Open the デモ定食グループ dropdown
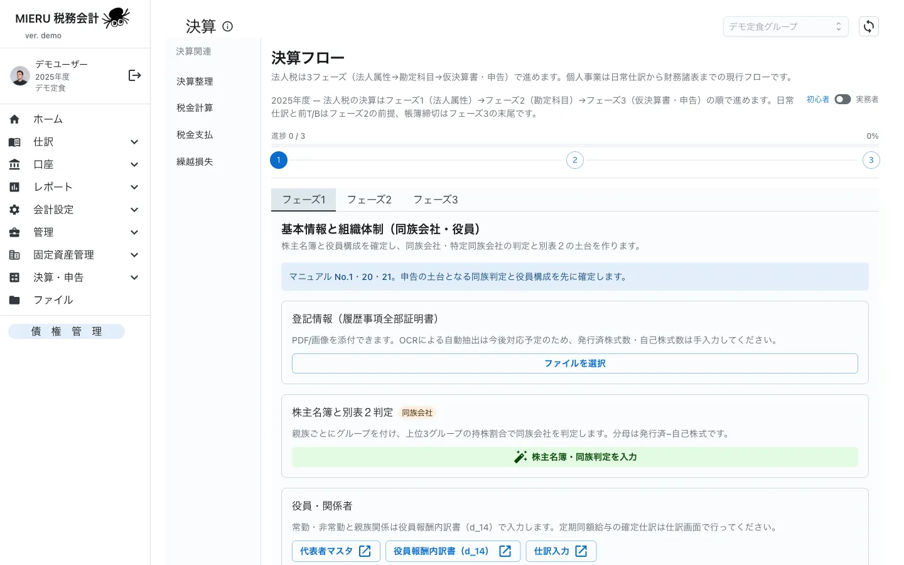Screen dimensions: 904x565 click(785, 26)
